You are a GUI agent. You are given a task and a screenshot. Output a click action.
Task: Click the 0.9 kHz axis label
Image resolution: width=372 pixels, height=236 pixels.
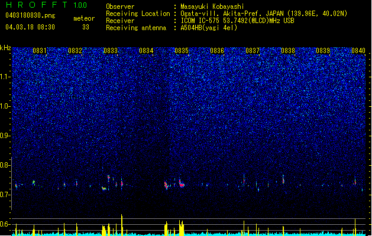[5, 136]
